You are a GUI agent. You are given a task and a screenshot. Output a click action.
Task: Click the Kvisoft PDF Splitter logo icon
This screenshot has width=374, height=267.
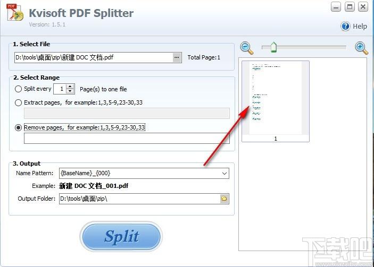coord(15,12)
